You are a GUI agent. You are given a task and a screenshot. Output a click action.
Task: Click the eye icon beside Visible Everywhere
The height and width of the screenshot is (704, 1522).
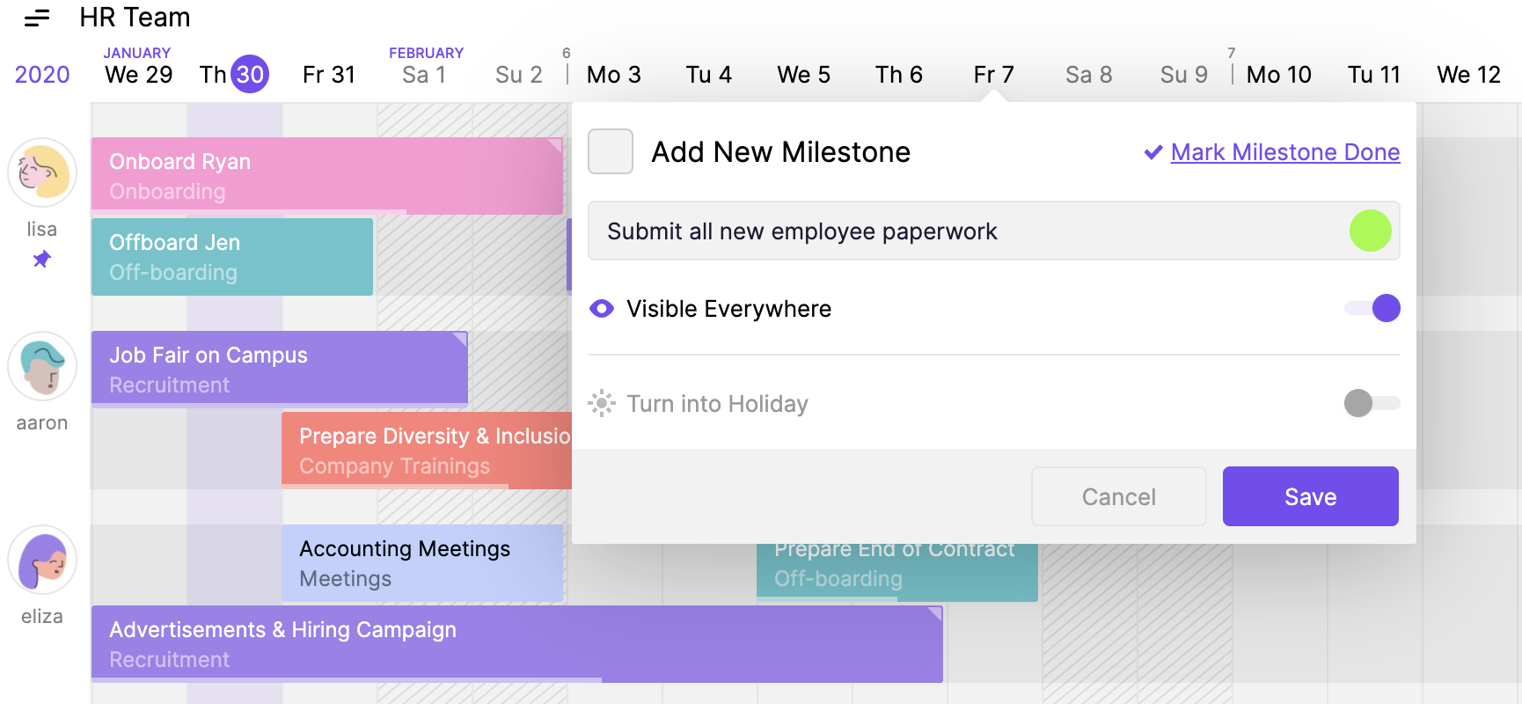tap(601, 309)
